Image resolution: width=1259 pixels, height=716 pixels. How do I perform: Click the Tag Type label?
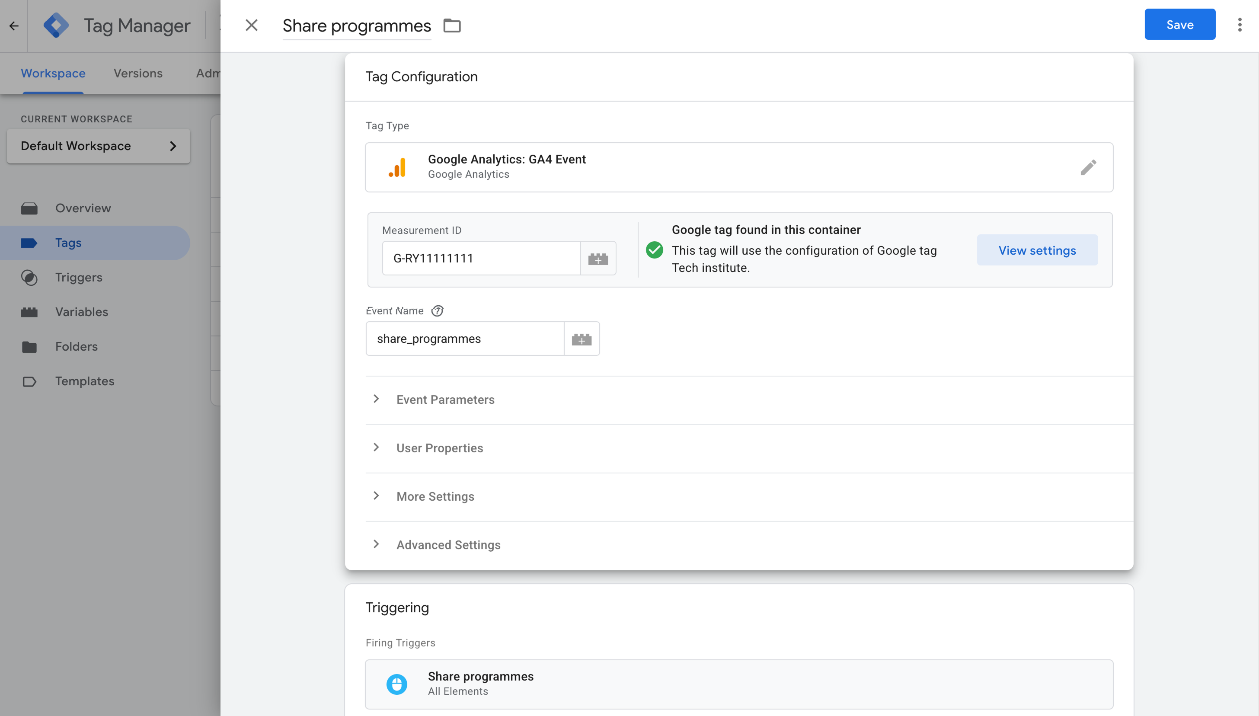click(x=387, y=126)
